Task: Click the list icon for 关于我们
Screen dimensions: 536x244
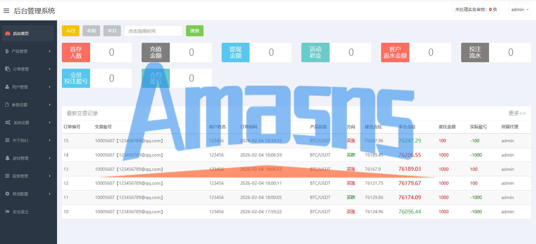Action: click(7, 140)
